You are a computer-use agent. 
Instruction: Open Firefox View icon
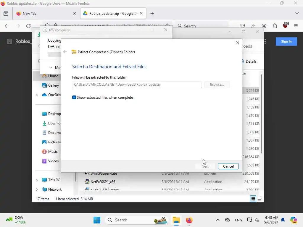pos(6,14)
